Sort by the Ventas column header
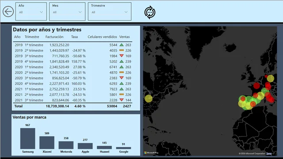The height and width of the screenshot is (159, 283). click(x=124, y=37)
